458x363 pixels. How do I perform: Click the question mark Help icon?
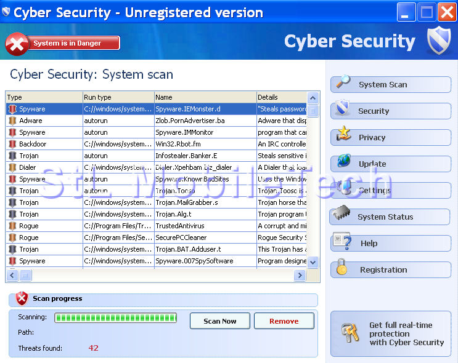point(342,241)
